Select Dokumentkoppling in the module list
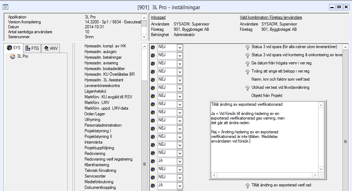The height and width of the screenshot is (191, 352). point(100,187)
